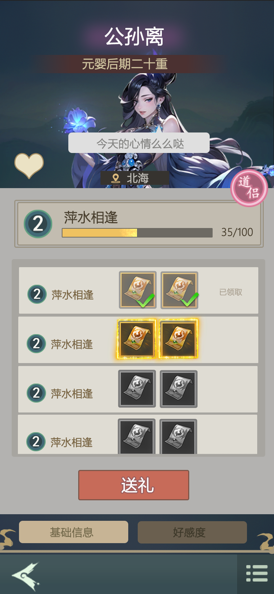Click the red 送礼 gift button

coord(134,485)
